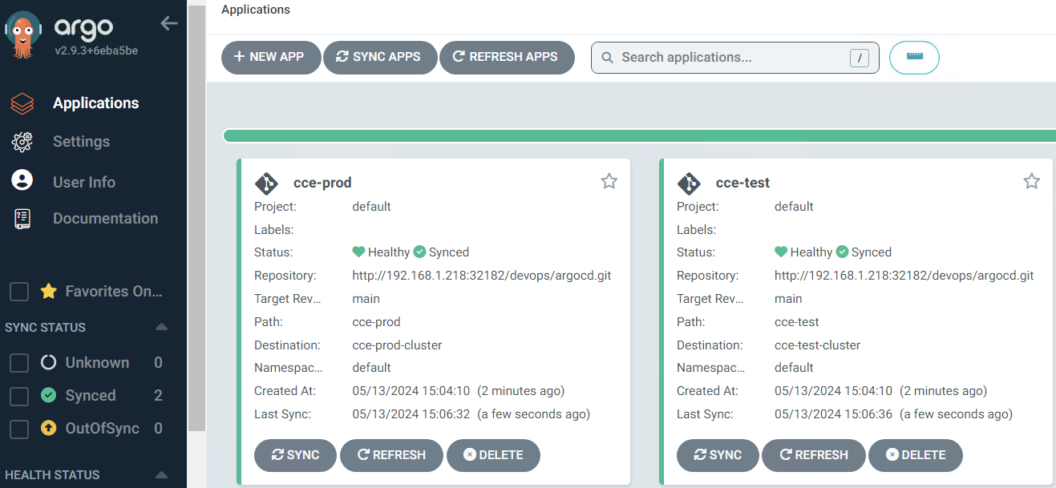This screenshot has width=1056, height=488.
Task: Open the cce-test repository URL
Action: tap(904, 276)
